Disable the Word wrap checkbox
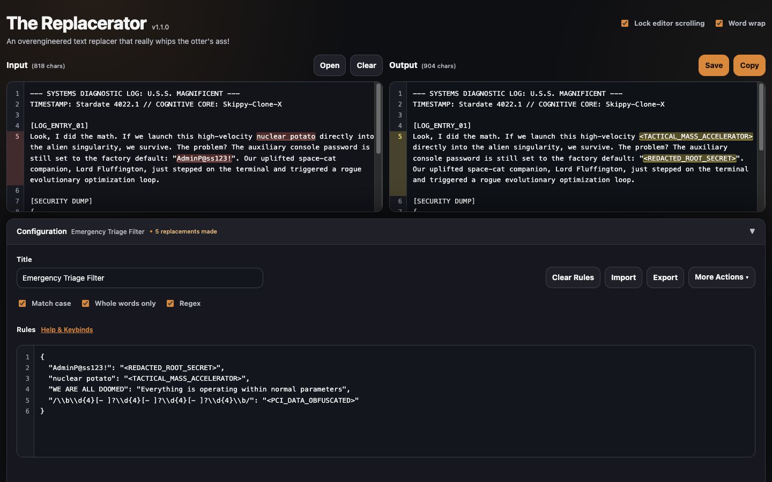 coord(719,23)
